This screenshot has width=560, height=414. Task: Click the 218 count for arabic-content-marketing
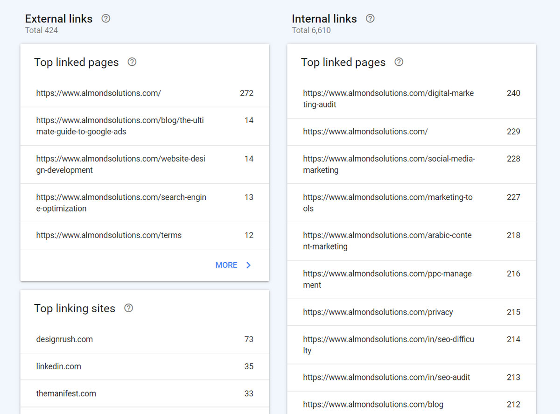513,235
